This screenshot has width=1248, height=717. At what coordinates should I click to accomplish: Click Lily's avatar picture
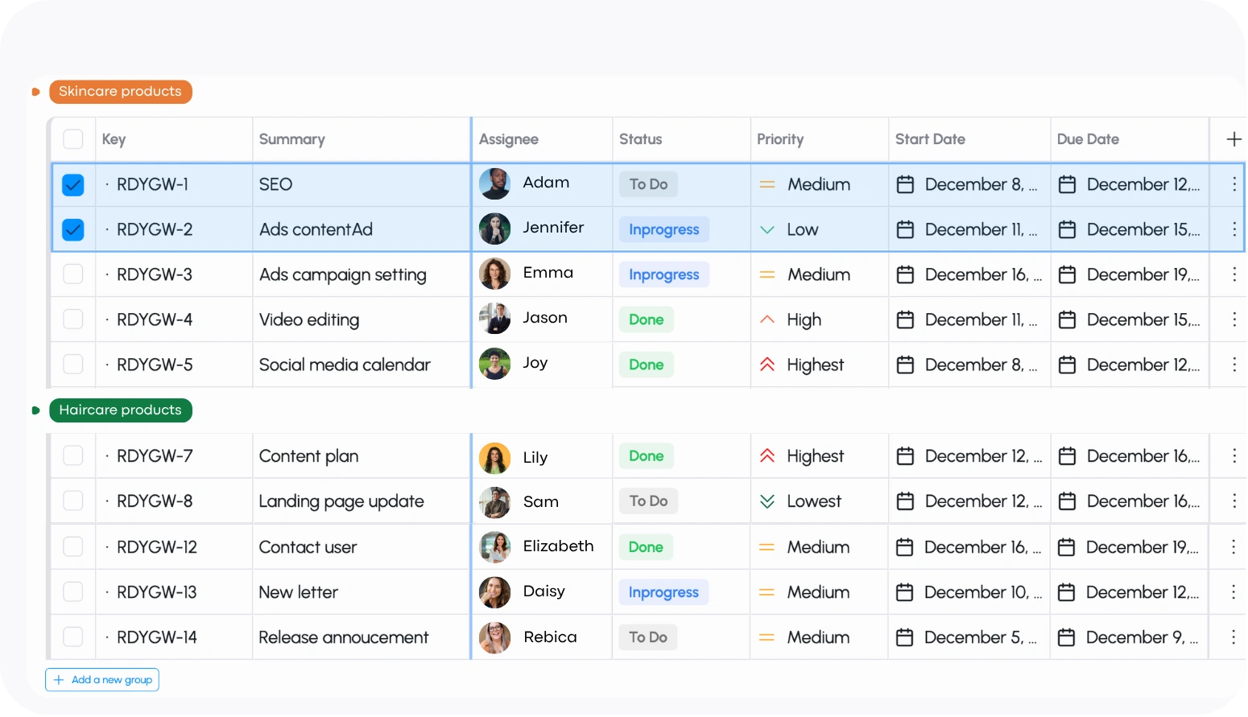(494, 458)
